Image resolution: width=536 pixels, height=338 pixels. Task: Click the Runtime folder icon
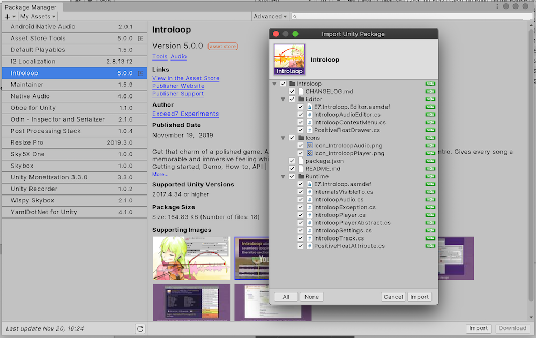301,176
